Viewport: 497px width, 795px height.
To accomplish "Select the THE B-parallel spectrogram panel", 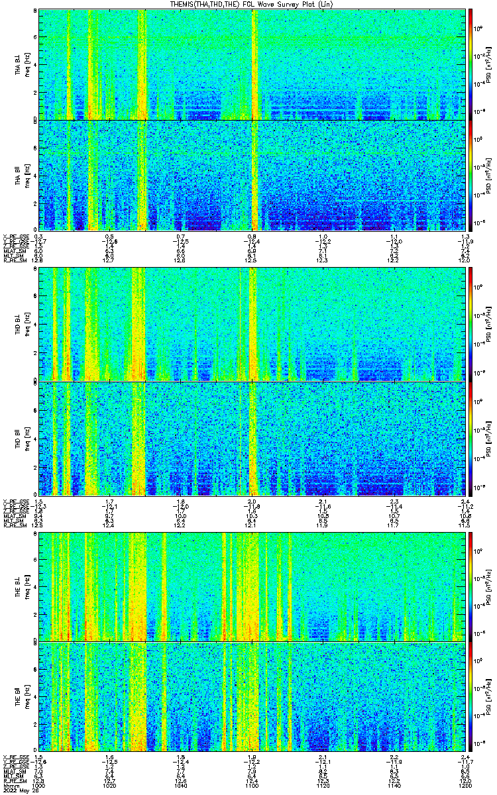I will pyautogui.click(x=252, y=697).
